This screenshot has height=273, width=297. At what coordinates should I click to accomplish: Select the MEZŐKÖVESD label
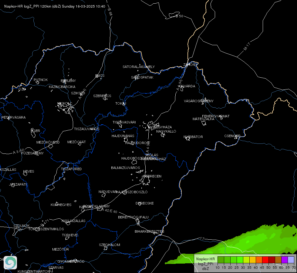[48, 142]
